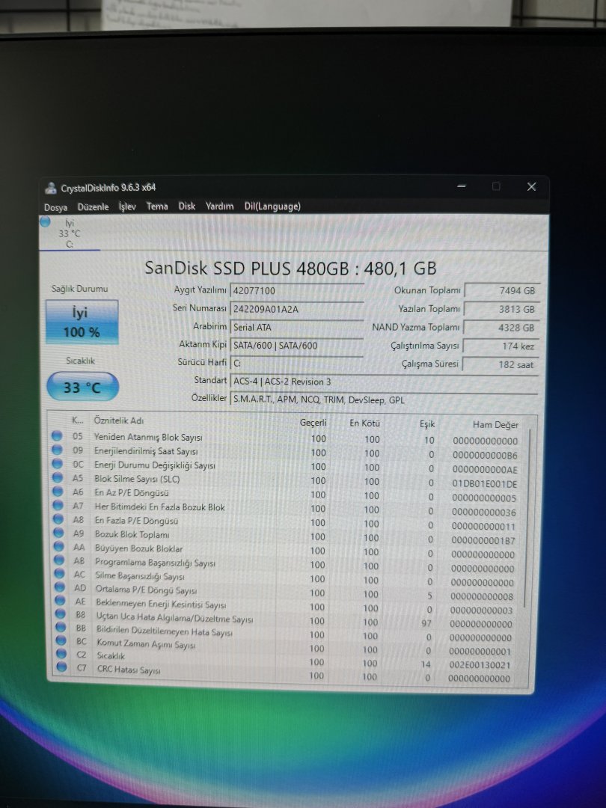Select the Bozuk Blok Toplamı attribute name
Screen dimensions: 606x808
point(132,534)
